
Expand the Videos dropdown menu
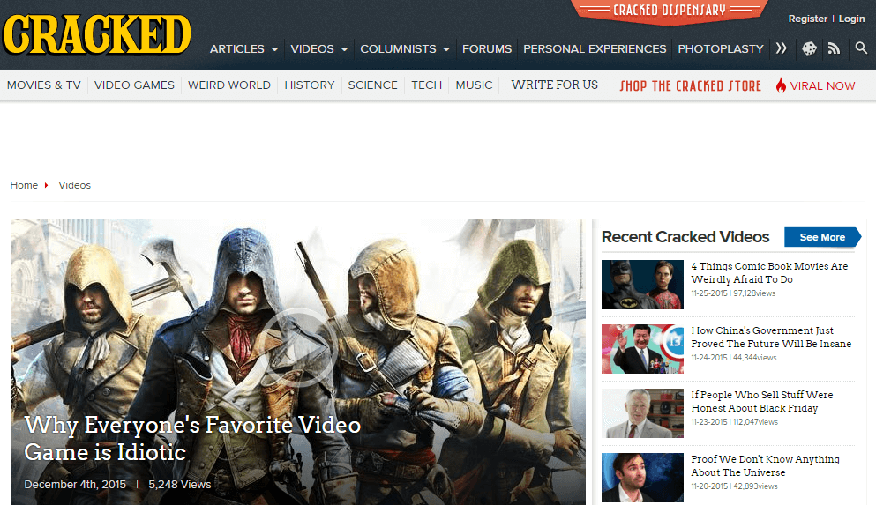[x=318, y=49]
